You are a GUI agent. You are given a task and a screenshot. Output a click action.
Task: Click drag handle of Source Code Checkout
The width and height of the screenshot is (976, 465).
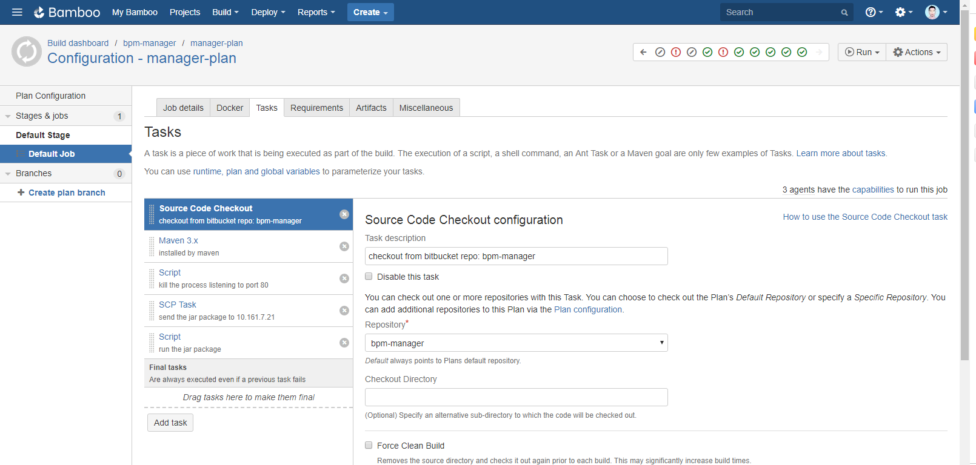pos(152,214)
